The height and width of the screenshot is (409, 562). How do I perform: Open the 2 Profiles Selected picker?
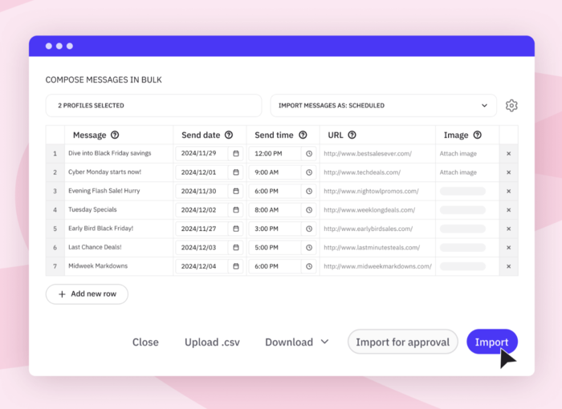154,106
